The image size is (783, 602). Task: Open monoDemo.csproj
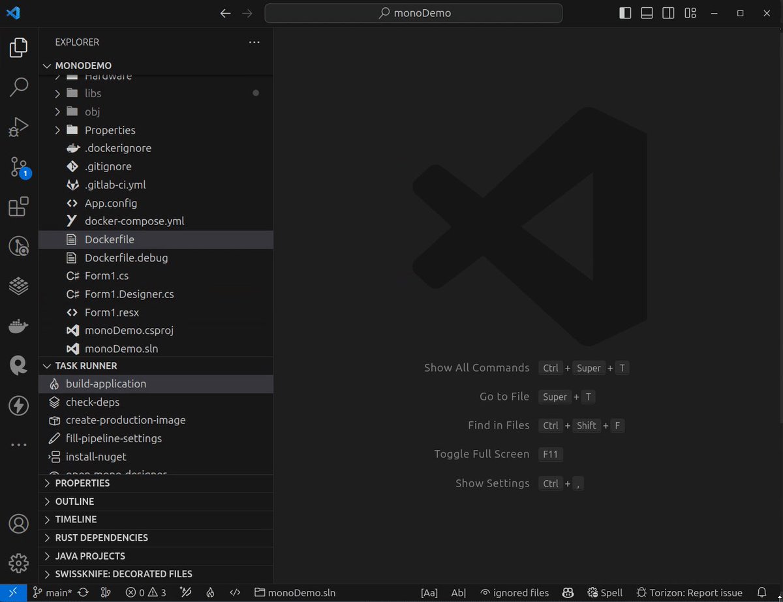156,331
